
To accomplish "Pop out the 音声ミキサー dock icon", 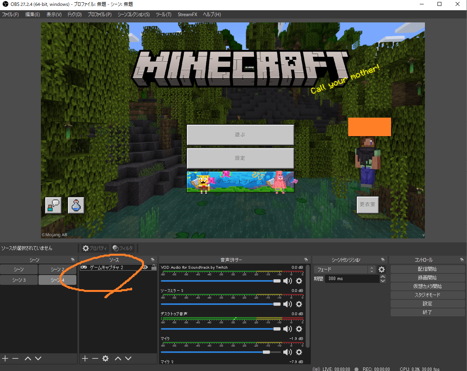I will tap(306, 260).
